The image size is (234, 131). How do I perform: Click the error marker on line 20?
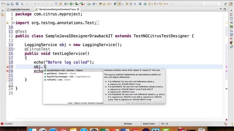pyautogui.click(x=7, y=71)
